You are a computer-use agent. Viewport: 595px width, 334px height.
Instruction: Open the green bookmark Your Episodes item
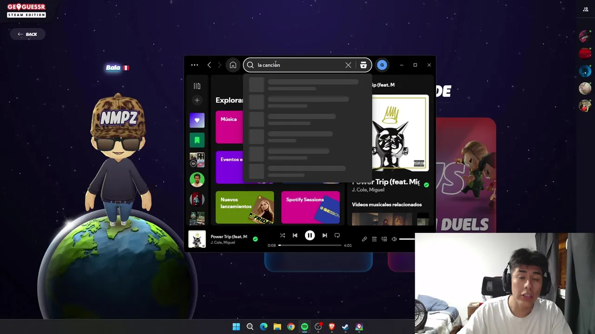[197, 140]
